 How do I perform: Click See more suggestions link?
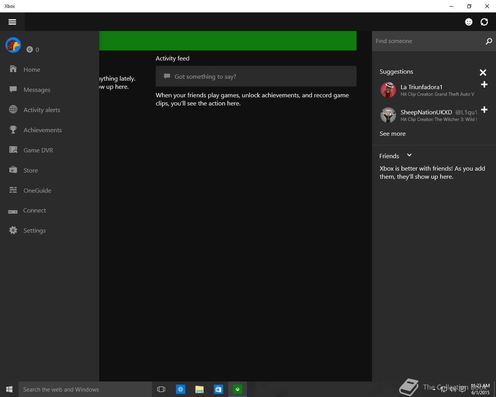tap(393, 133)
